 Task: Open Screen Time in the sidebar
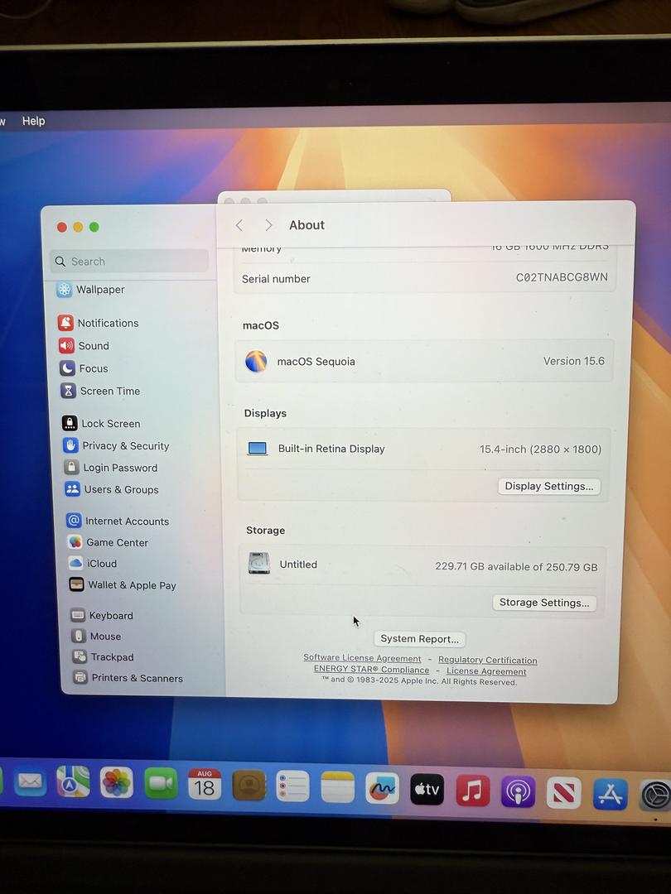tap(100, 391)
